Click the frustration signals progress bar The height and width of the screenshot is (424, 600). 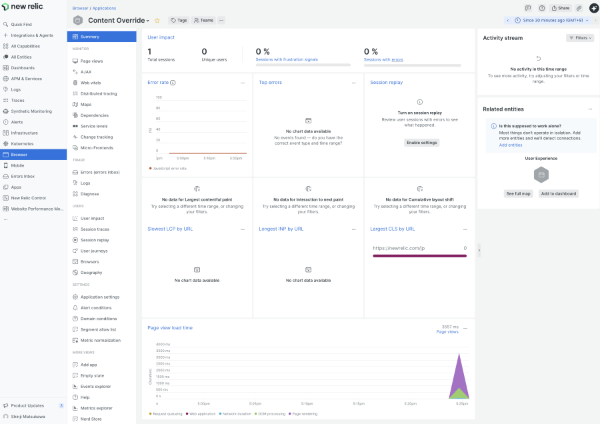coord(303,65)
